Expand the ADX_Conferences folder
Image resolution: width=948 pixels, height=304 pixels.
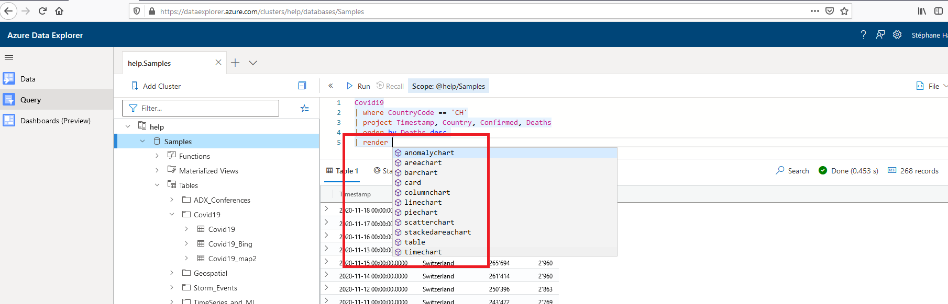click(x=172, y=200)
